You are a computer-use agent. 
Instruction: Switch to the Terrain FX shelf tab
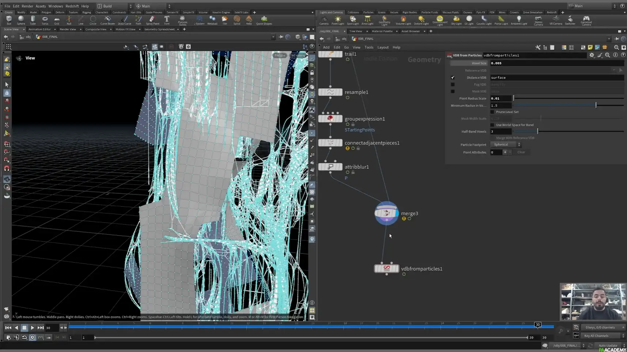tap(172, 12)
